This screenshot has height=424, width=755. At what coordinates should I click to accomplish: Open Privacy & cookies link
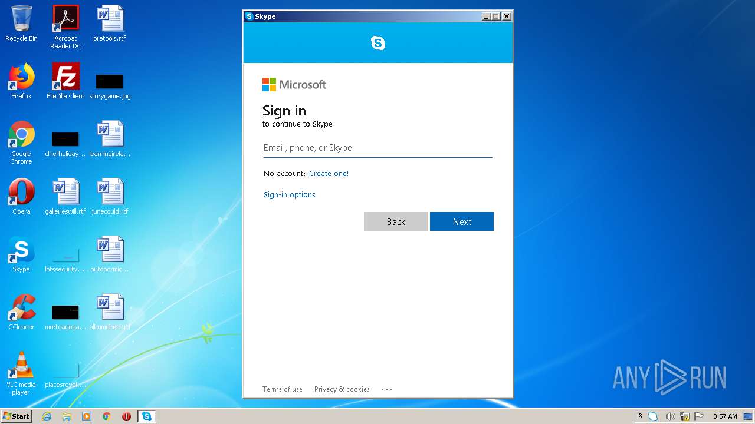pyautogui.click(x=342, y=389)
